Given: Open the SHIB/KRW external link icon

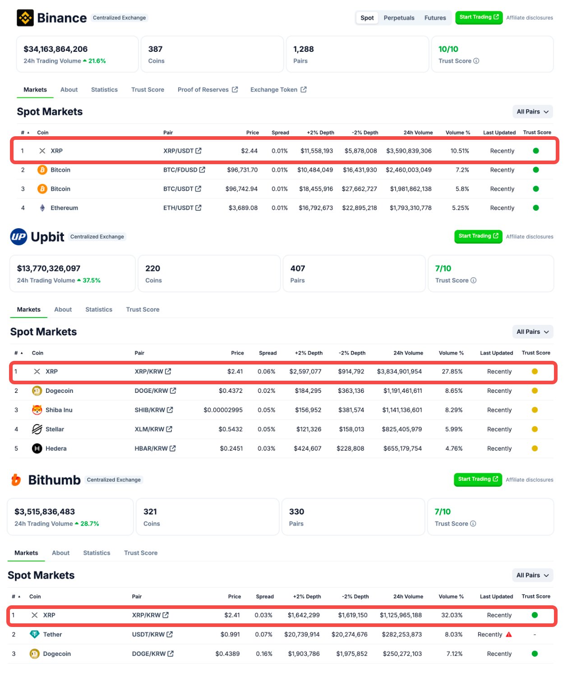Looking at the screenshot, I should click(170, 410).
